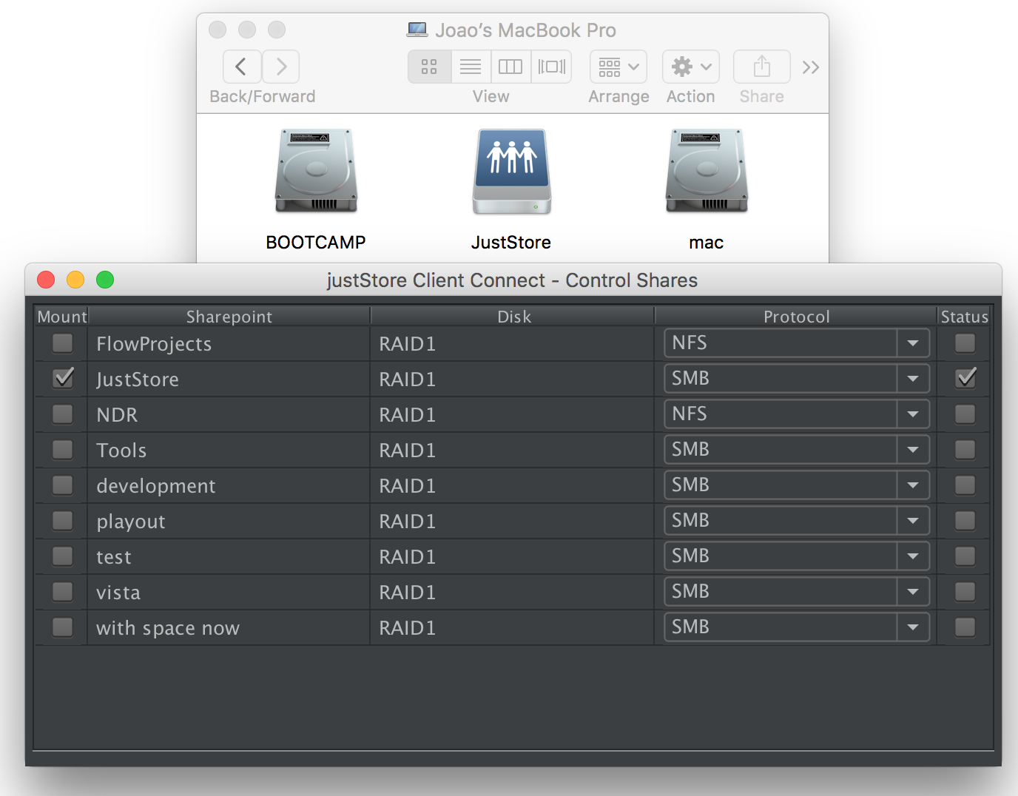This screenshot has height=796, width=1018.
Task: Click the Status column header
Action: click(x=964, y=317)
